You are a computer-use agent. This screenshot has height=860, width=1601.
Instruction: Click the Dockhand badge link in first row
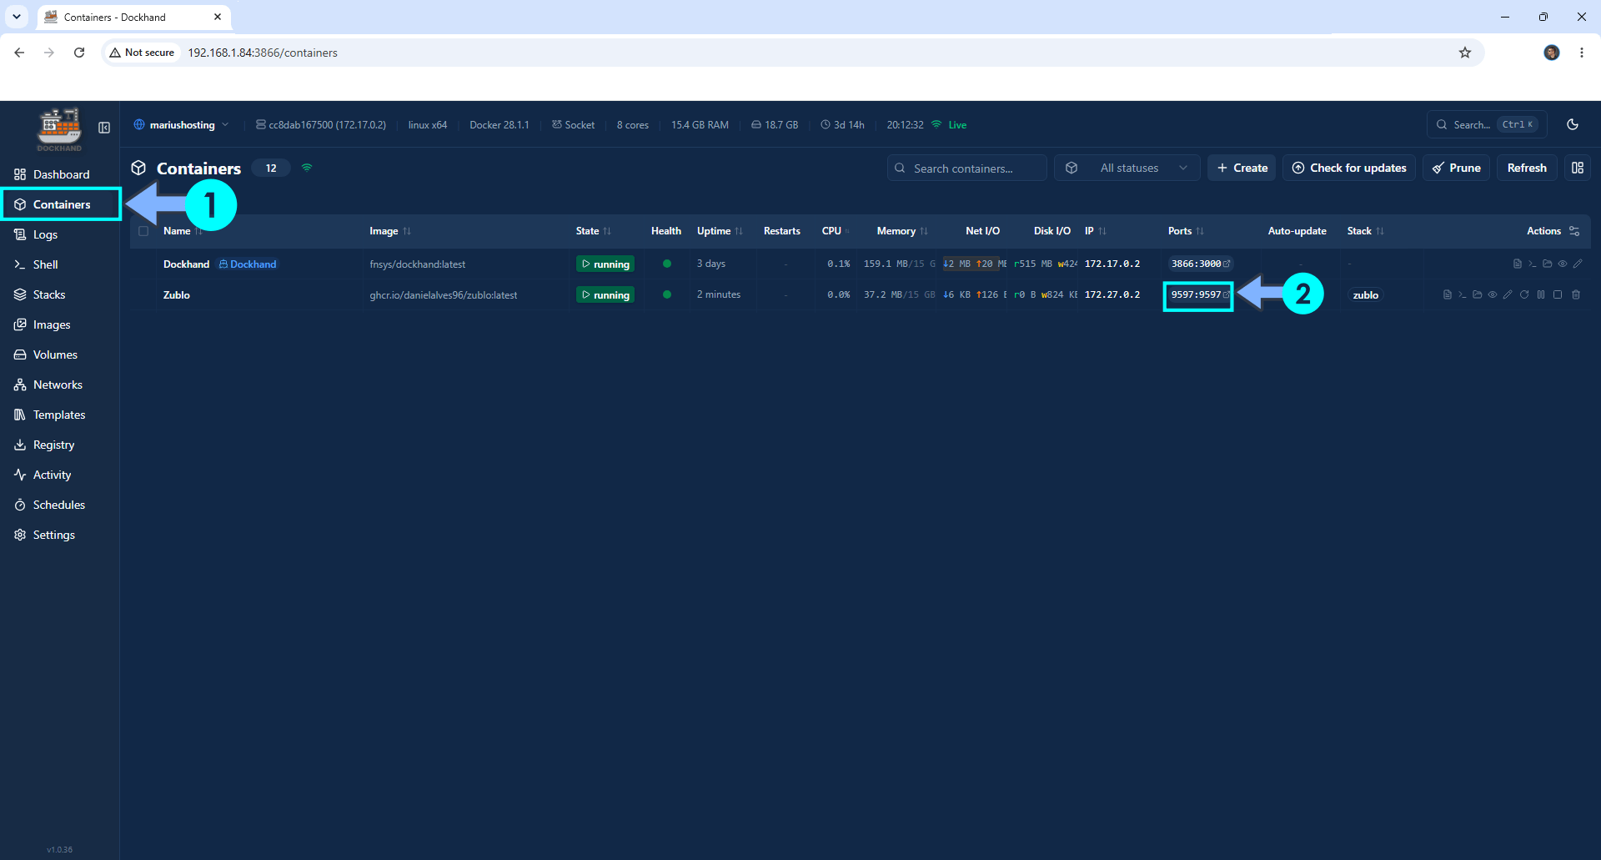pyautogui.click(x=247, y=264)
